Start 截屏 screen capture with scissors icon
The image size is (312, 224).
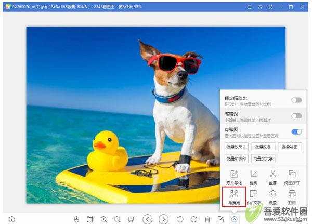(272, 177)
